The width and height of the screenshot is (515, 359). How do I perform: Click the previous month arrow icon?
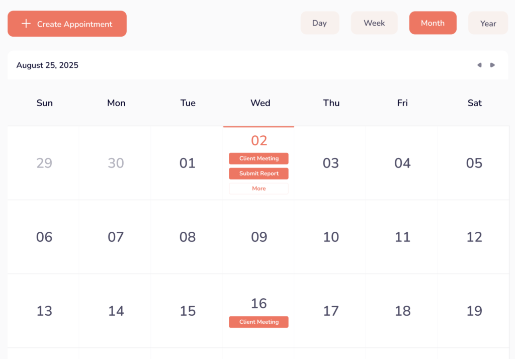point(479,65)
